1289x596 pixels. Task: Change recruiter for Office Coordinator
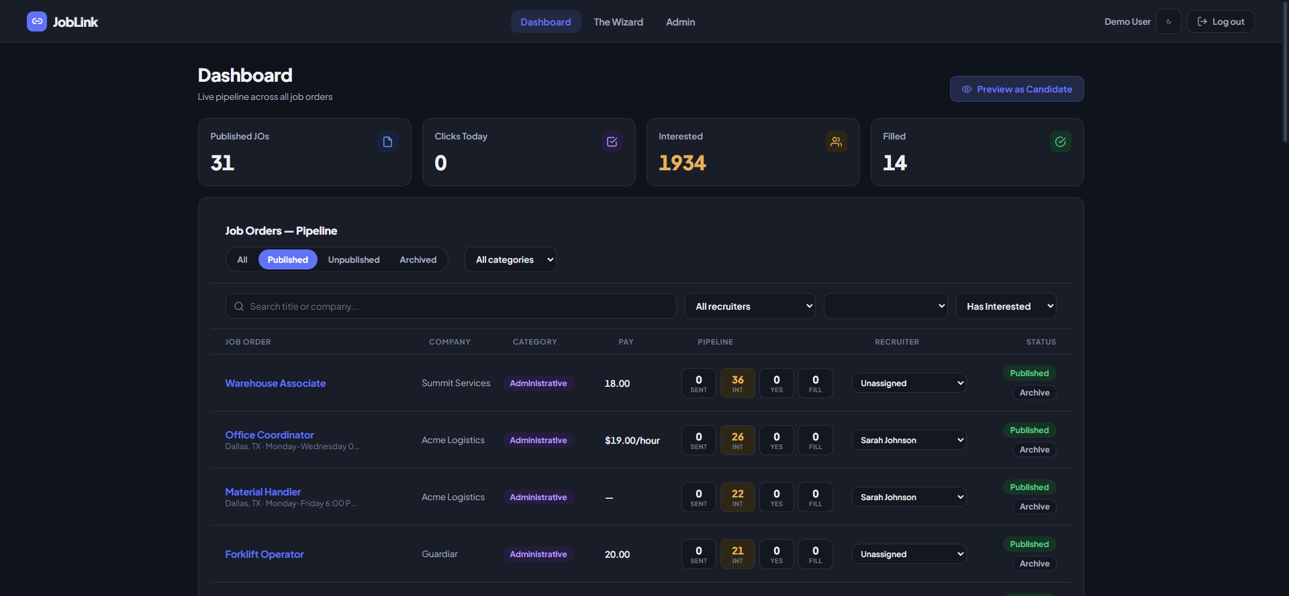click(x=909, y=440)
